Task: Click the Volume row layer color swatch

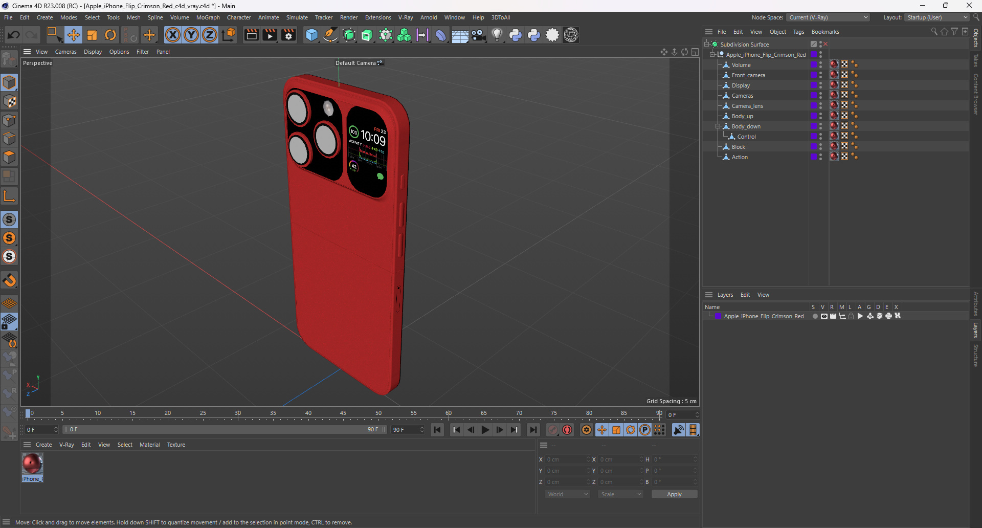Action: pyautogui.click(x=814, y=64)
